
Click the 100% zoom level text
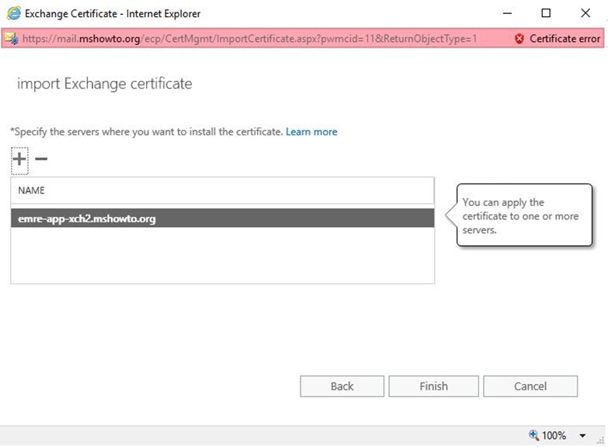(554, 435)
